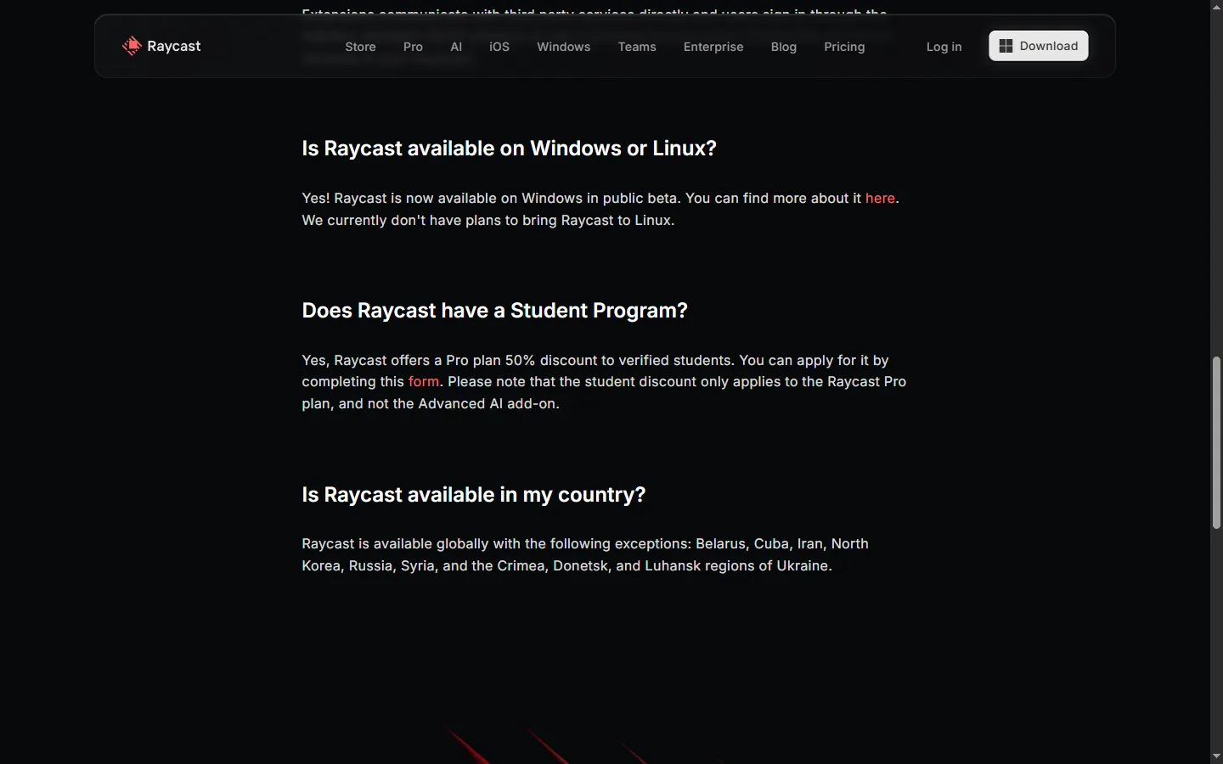Screen dimensions: 1223x764
Task: Click heading 'Is Raycast available in my country?'
Action: pos(474,495)
